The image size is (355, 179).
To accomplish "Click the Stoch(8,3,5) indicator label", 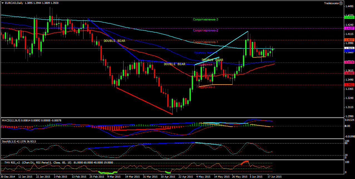I will [x=9, y=141].
